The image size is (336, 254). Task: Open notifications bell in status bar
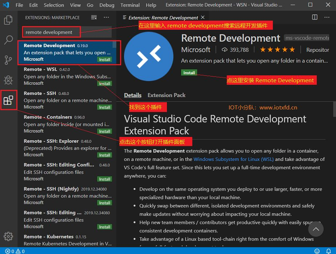[x=328, y=251]
